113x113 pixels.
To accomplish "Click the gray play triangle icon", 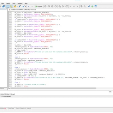I will click(x=70, y=6).
